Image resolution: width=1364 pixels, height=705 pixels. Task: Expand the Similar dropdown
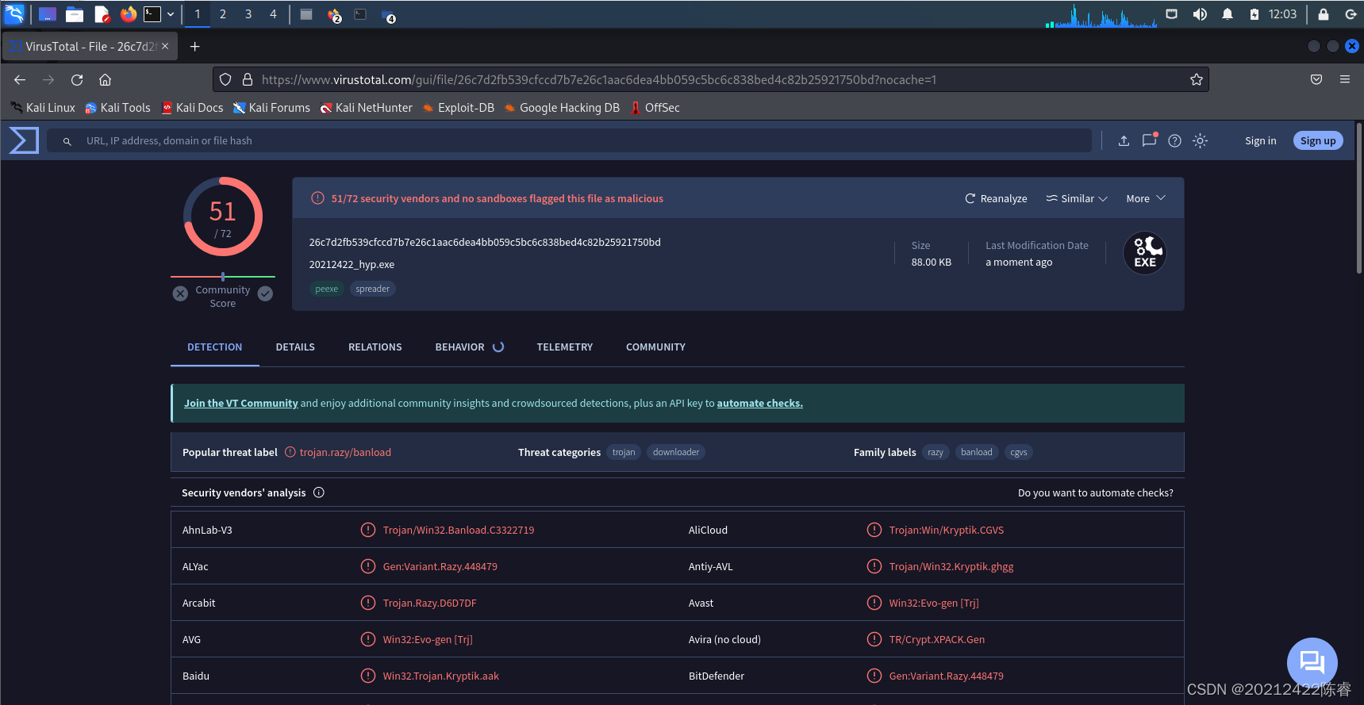point(1076,198)
